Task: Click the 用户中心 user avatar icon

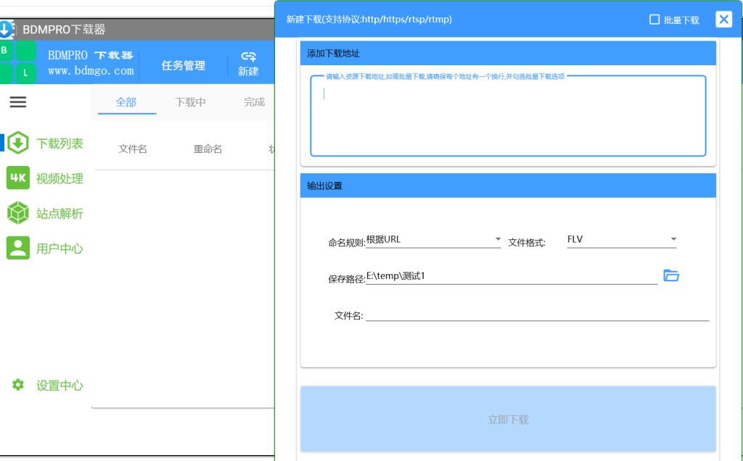Action: (18, 248)
